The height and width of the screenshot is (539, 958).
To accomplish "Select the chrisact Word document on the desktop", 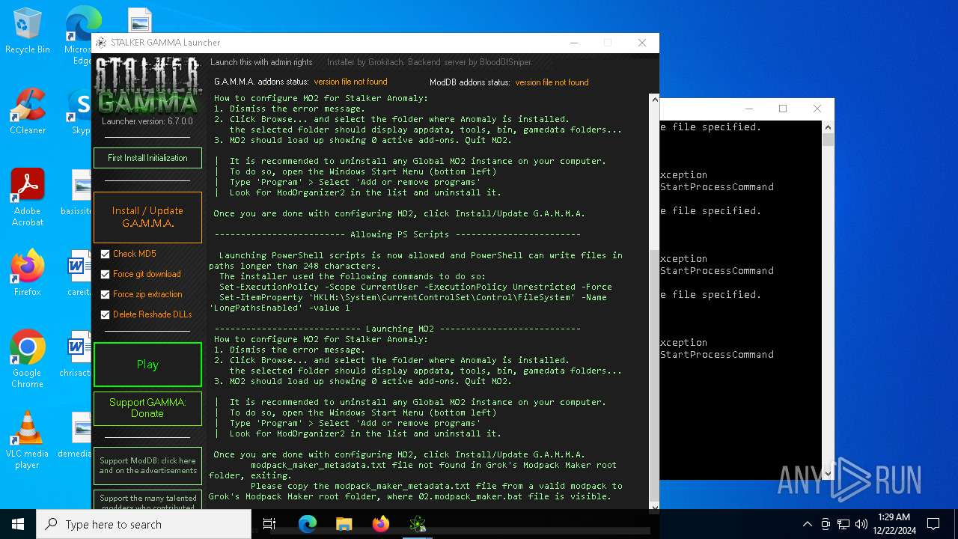I will (x=76, y=354).
